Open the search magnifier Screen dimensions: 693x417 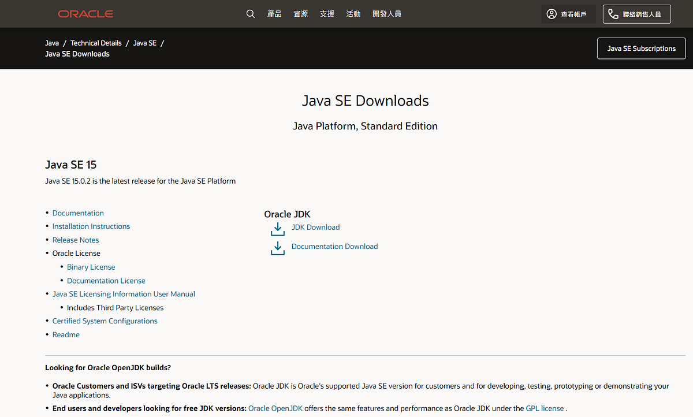click(250, 13)
